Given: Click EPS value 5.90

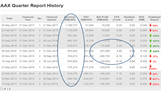Looking at the screenshot, I should click(x=119, y=51).
